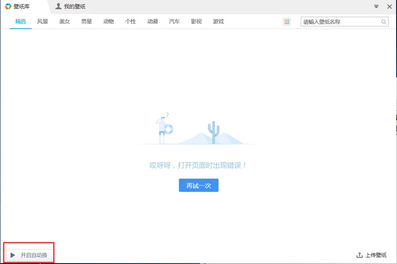Open the 风景 scenery category
397x264 pixels.
pyautogui.click(x=42, y=21)
